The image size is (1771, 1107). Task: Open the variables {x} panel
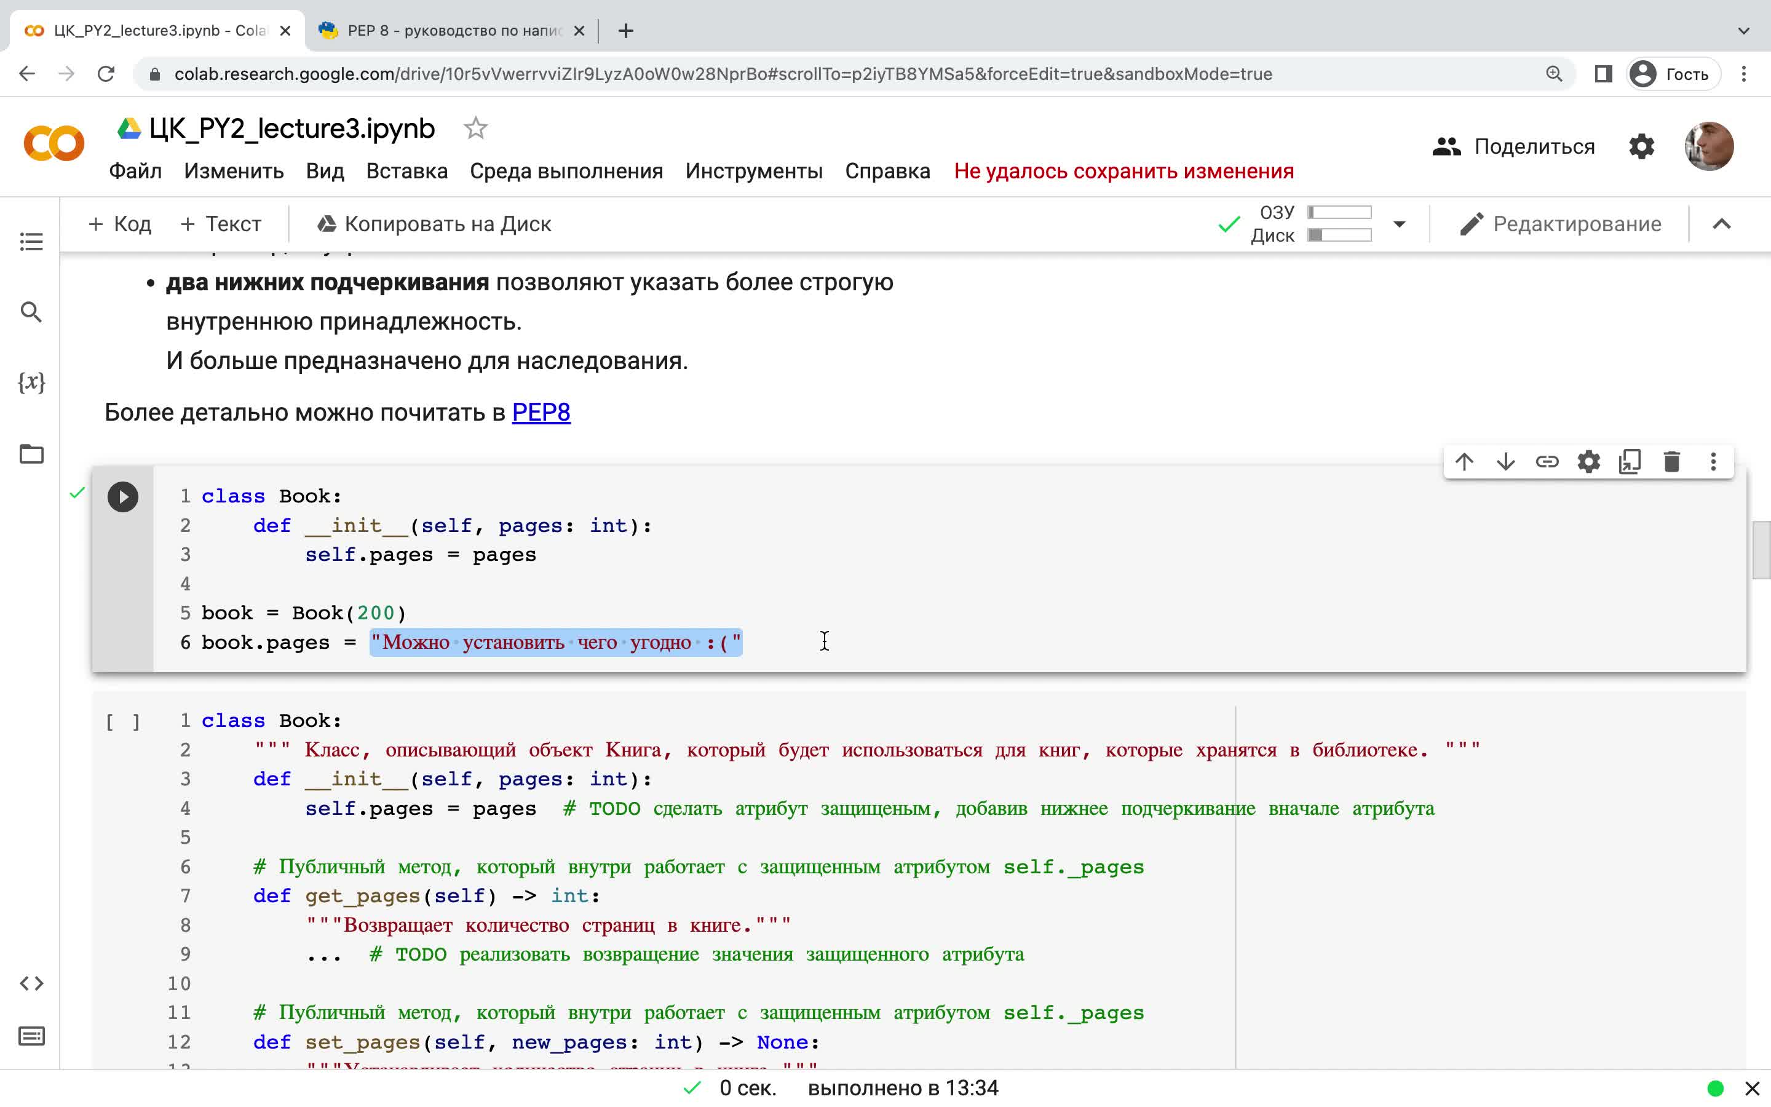[31, 381]
